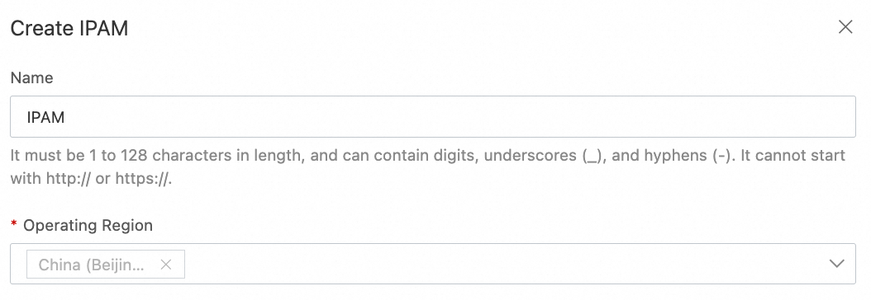Image resolution: width=871 pixels, height=300 pixels.
Task: Focus the Name input field
Action: (x=433, y=117)
